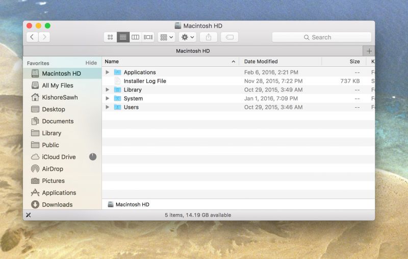Viewport: 408px width, 259px height.
Task: Switch to column view
Action: (x=135, y=37)
